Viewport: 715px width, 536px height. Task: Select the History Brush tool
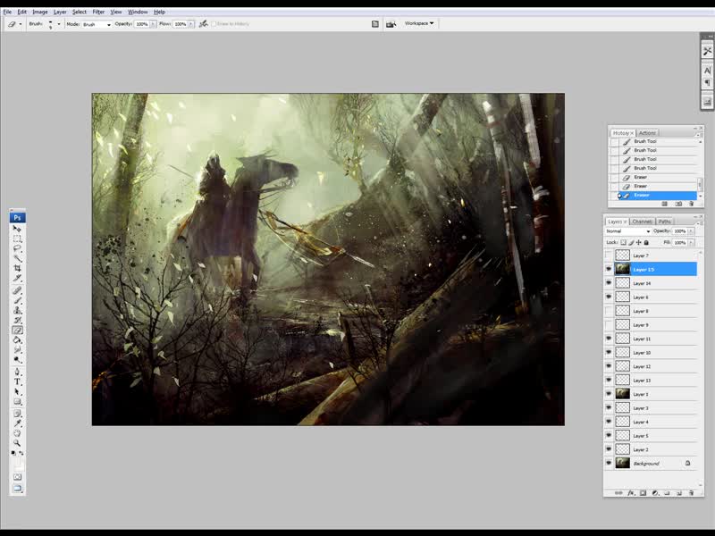[x=17, y=321]
